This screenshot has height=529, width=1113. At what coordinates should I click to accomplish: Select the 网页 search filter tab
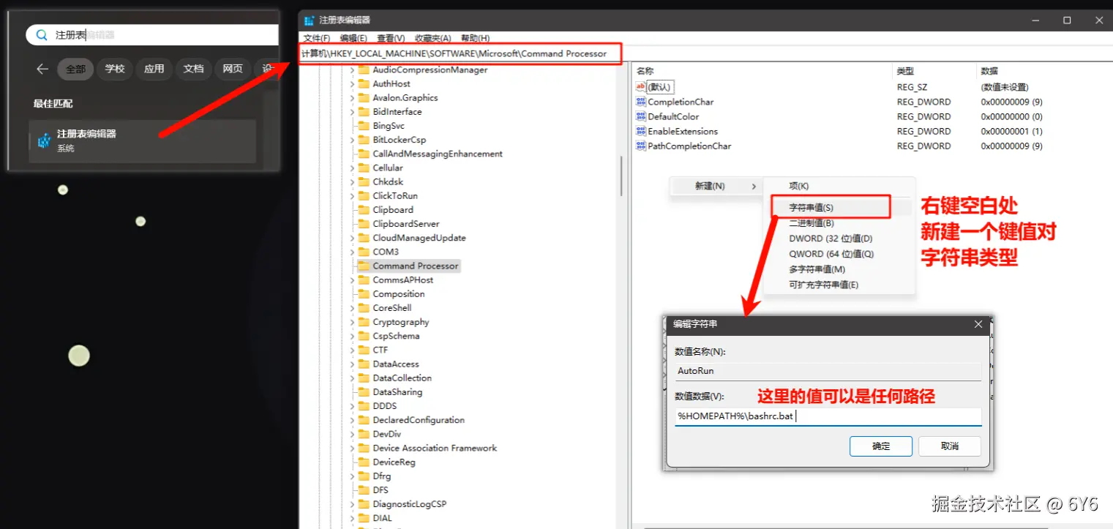tap(233, 69)
